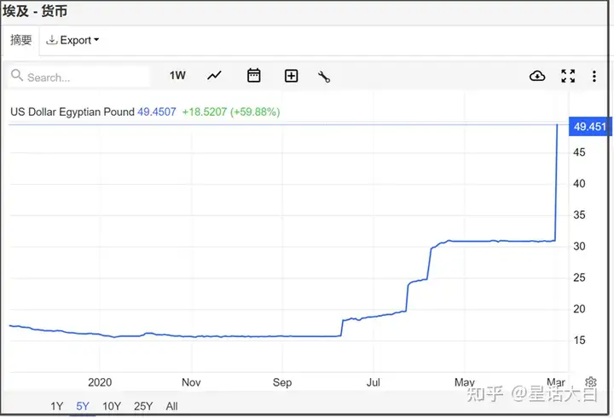This screenshot has width=614, height=418.
Task: Click the search magnifier icon
Action: (17, 75)
